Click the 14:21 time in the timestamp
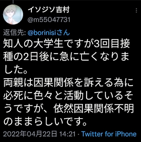 [x=68, y=134]
